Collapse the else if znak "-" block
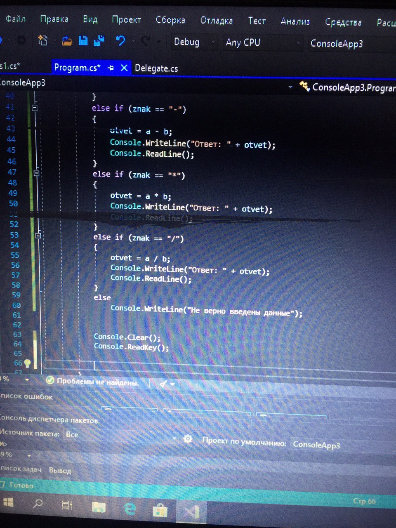396x528 pixels. [35, 108]
